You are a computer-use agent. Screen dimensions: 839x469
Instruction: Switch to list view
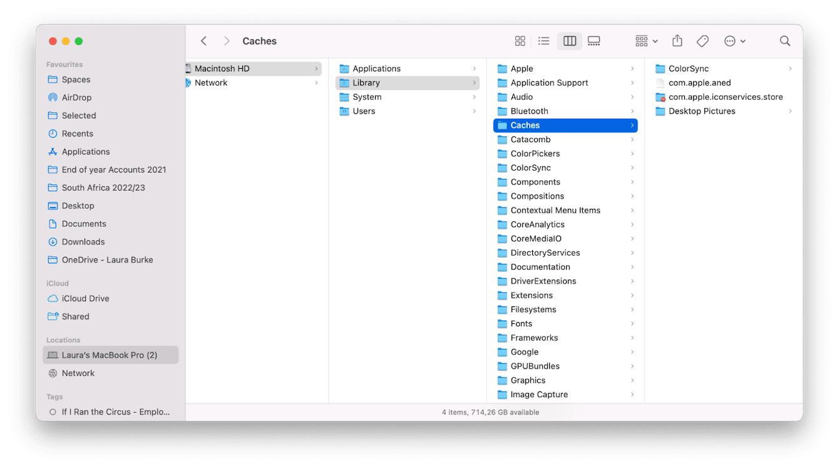tap(543, 41)
